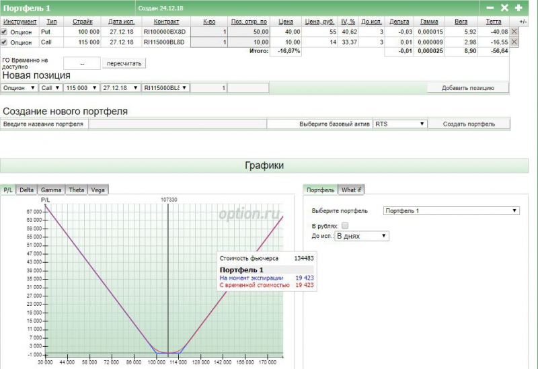The image size is (538, 369).
Task: Sort by the Дельта column header
Action: tap(399, 22)
